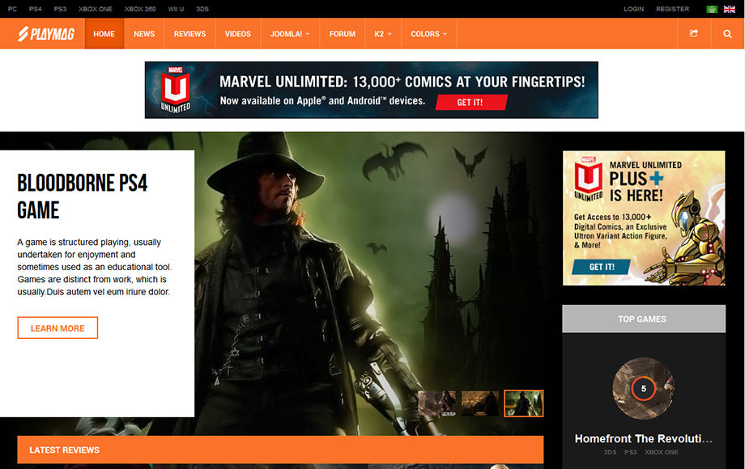Expand the K2 dropdown menu
745x469 pixels.
coord(383,34)
